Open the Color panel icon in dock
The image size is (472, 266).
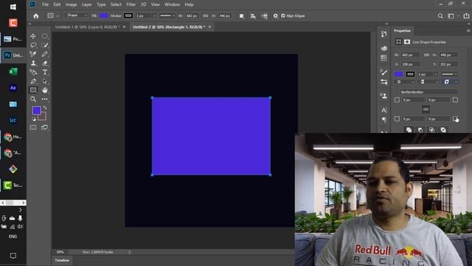(x=383, y=48)
